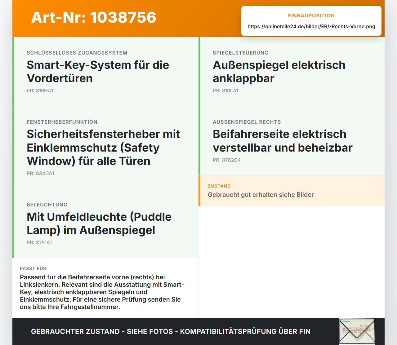
Task: Select Mit Umfeldleuchte (Puddle Lamp) title
Action: coord(99,223)
